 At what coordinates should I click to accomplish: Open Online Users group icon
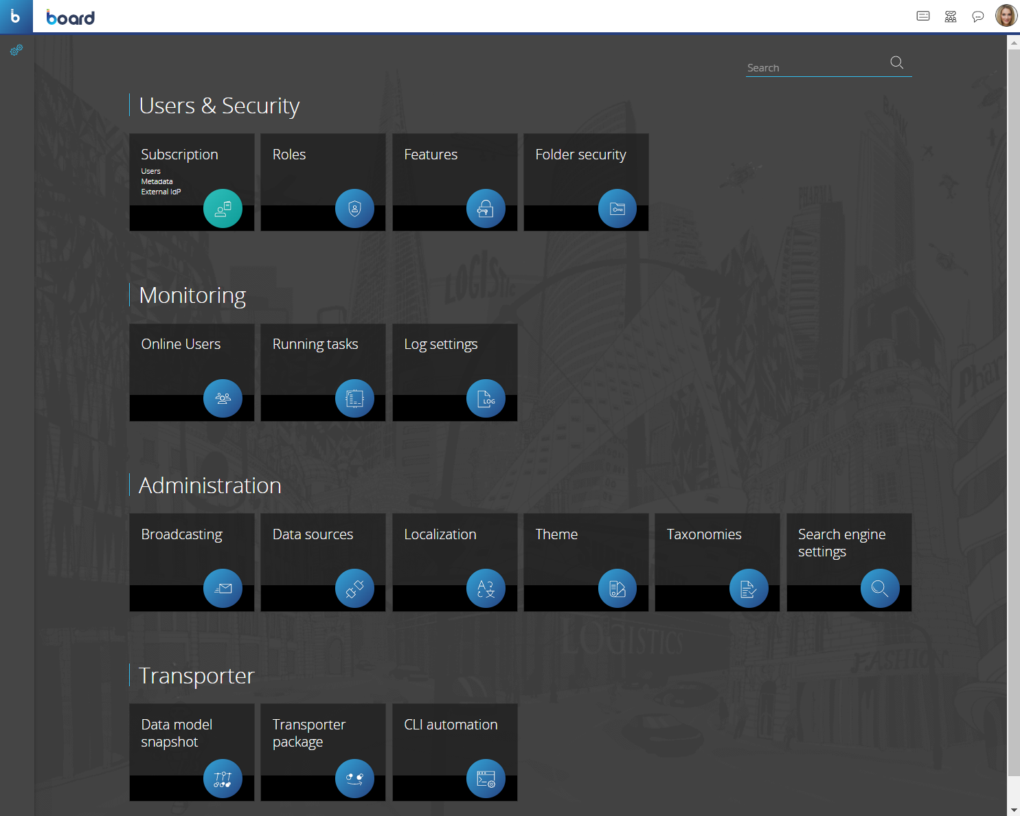[223, 398]
